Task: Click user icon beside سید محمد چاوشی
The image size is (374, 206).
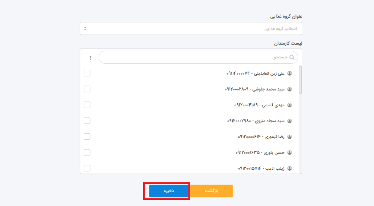Action: 290,89
